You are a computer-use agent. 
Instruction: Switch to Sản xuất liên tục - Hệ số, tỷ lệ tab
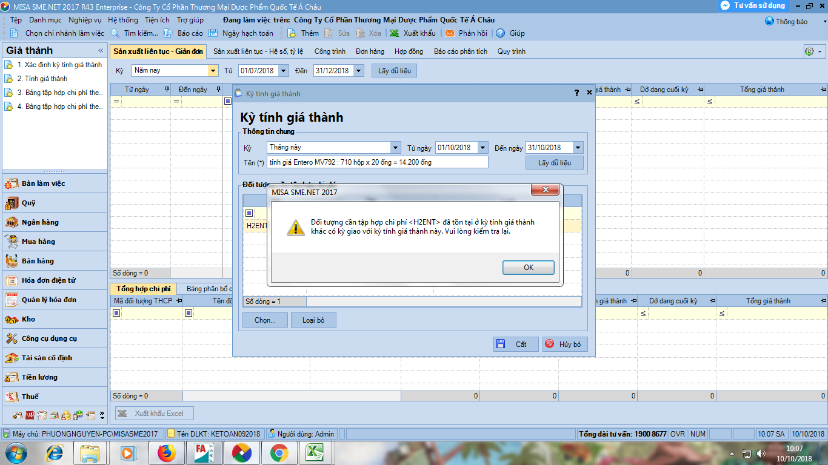pos(258,51)
